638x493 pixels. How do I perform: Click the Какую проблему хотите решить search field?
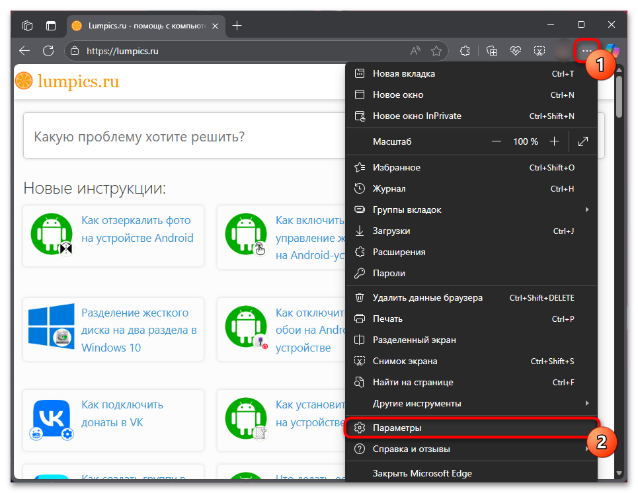click(182, 137)
